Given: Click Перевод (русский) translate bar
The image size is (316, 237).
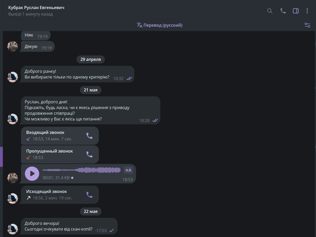Looking at the screenshot, I should 160,25.
